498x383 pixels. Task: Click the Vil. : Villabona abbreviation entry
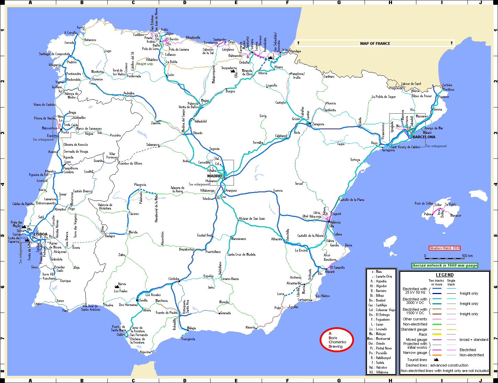(x=379, y=372)
